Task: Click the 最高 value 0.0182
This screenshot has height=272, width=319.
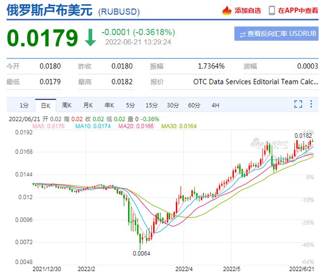Action: tap(122, 82)
